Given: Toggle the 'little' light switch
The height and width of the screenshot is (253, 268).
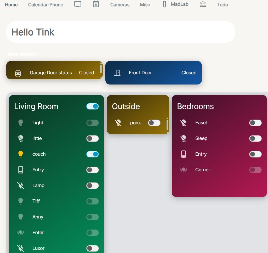Looking at the screenshot, I should tap(93, 138).
